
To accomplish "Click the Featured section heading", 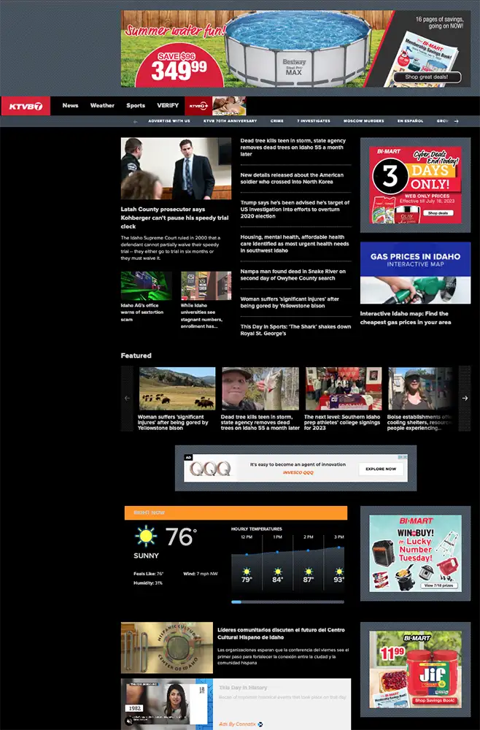I will pyautogui.click(x=136, y=356).
